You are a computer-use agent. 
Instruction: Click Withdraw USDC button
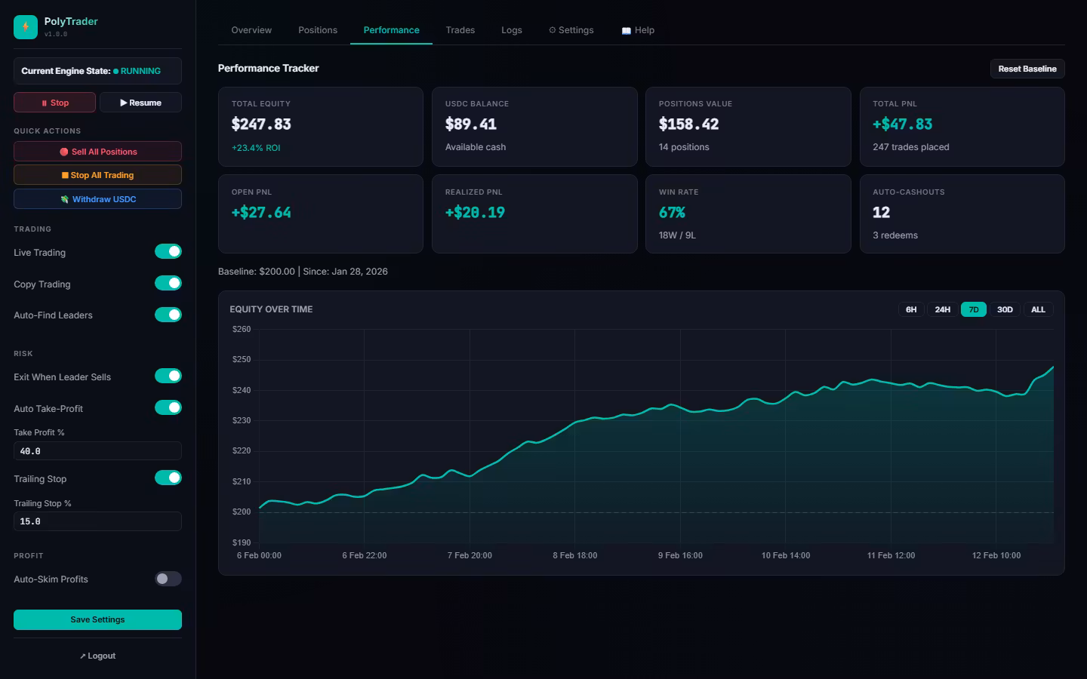(x=97, y=199)
